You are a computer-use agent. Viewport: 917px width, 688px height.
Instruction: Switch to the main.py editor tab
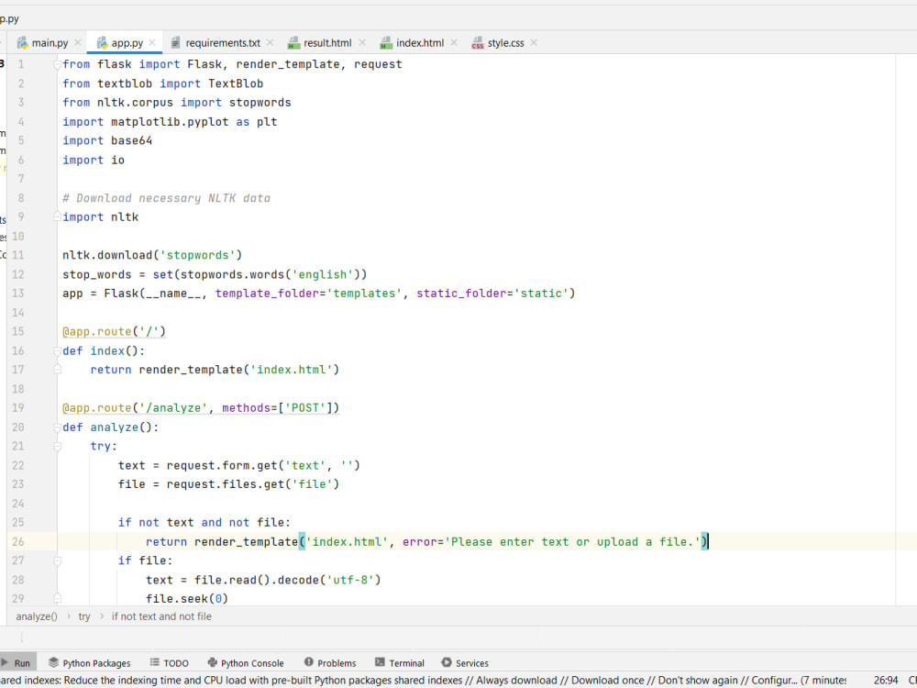(50, 43)
